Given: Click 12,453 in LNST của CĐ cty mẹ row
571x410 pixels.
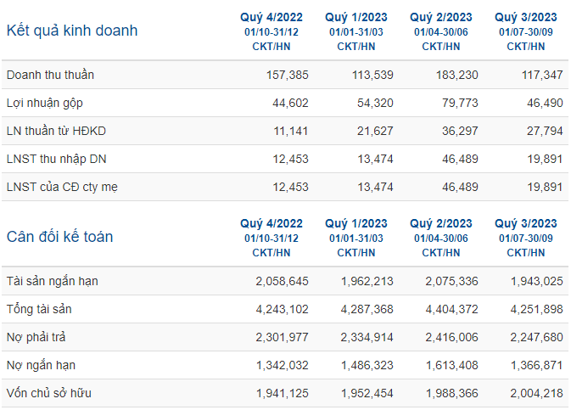Looking at the screenshot, I should coord(291,188).
